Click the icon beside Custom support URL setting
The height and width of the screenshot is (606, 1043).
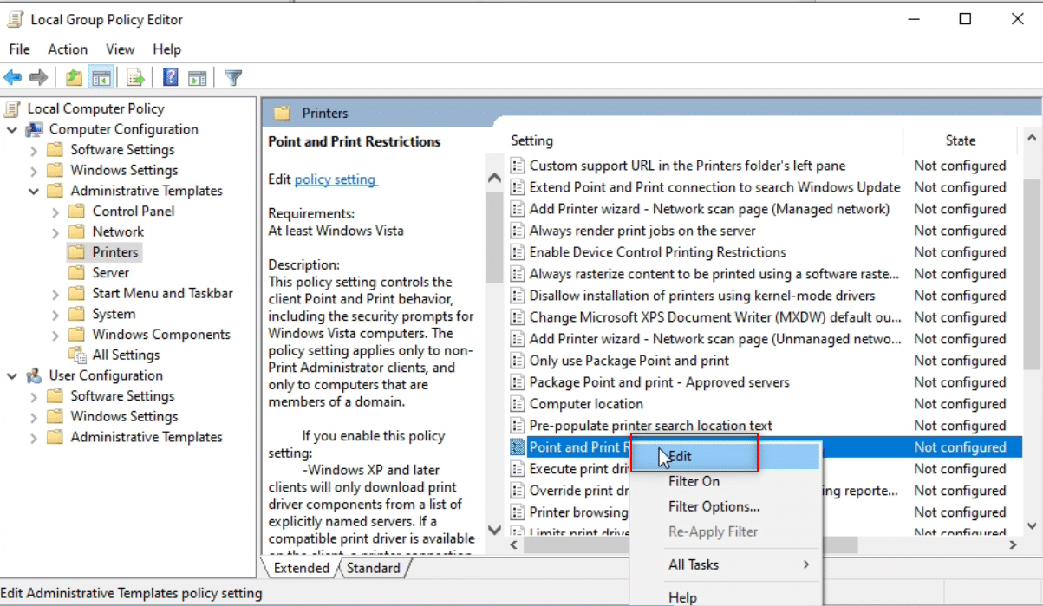pos(518,166)
